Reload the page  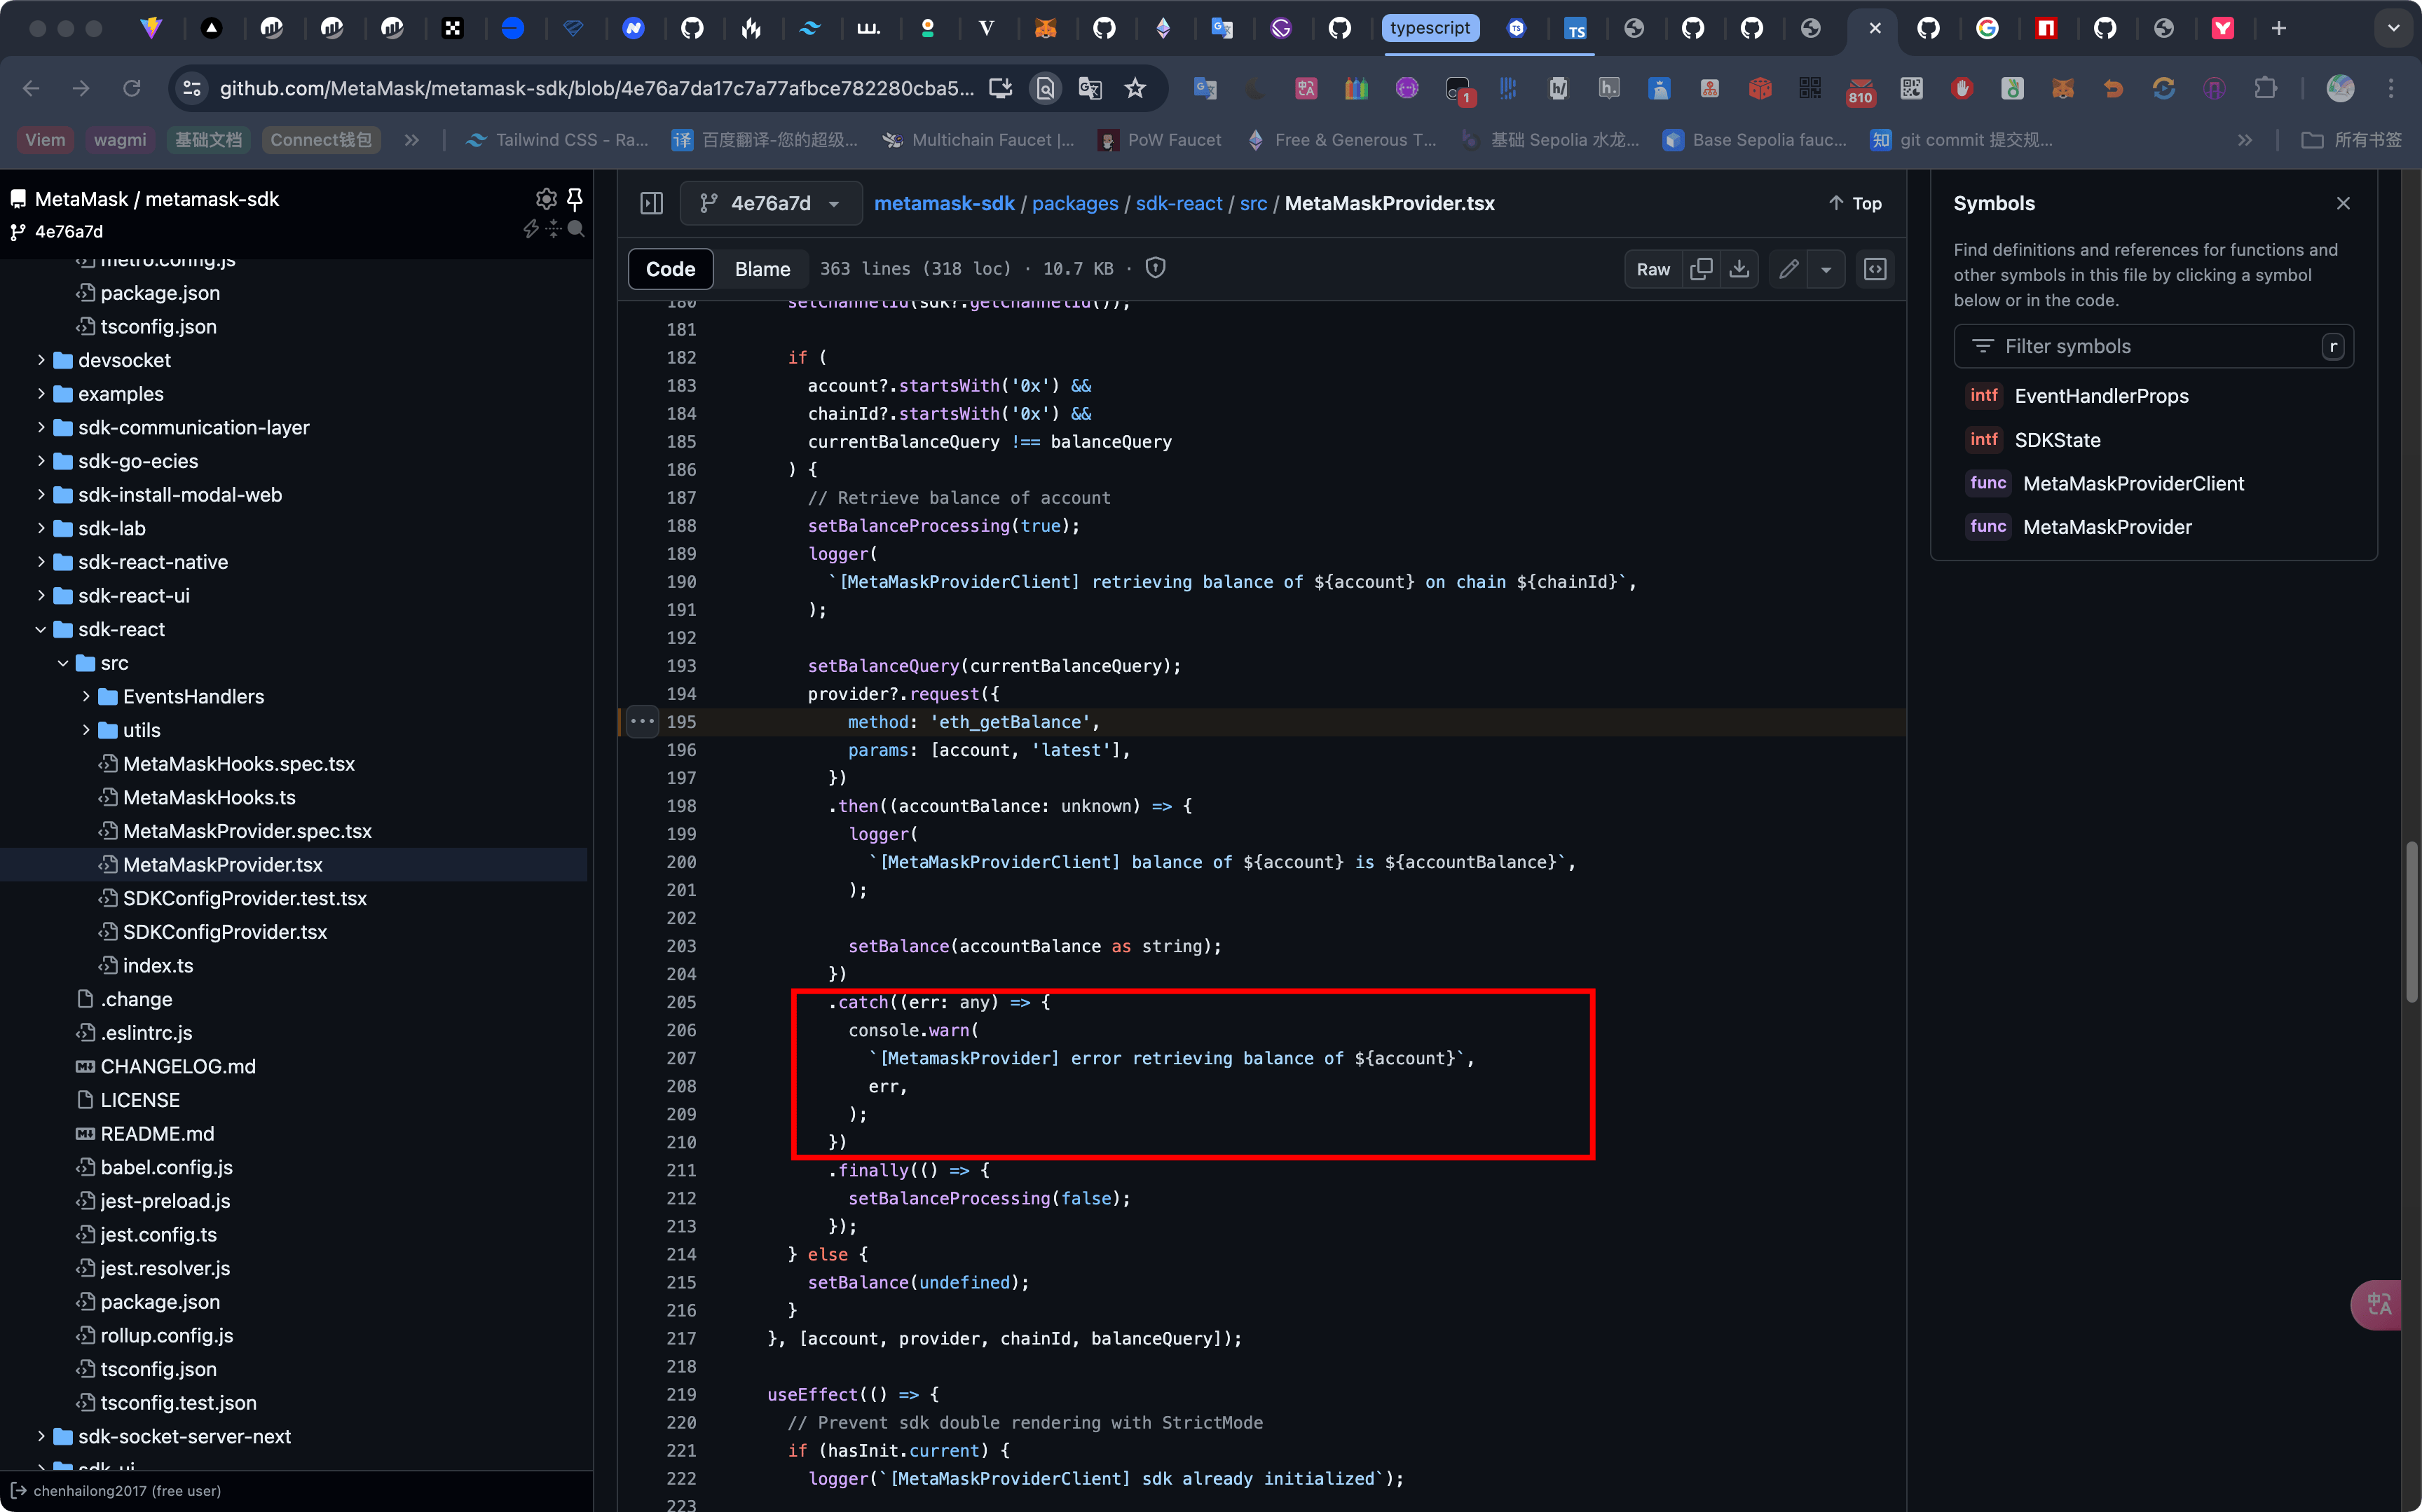[x=131, y=88]
